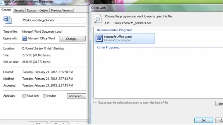This screenshot has width=223, height=125.
Task: Toggle Always use the selected program checkbox
Action: pos(95,103)
